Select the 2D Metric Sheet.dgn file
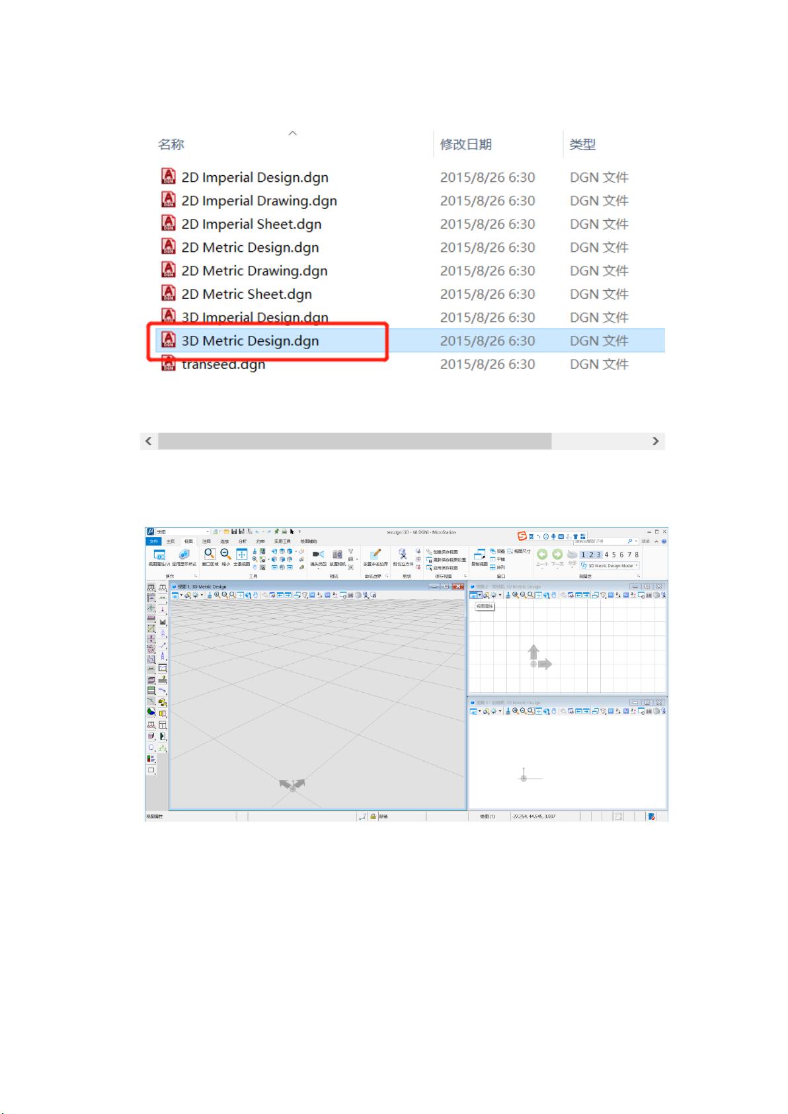 [410, 294]
